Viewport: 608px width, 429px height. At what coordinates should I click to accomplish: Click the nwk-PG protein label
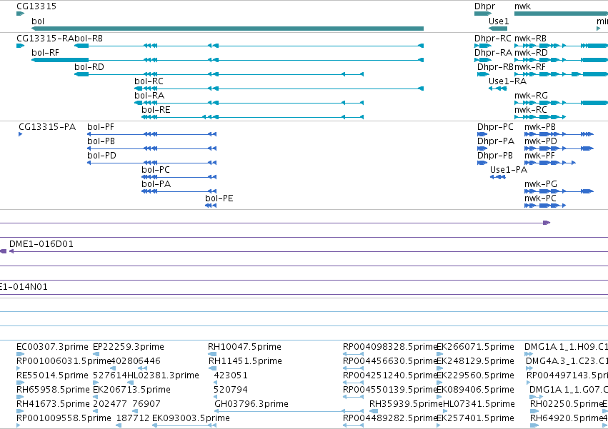pyautogui.click(x=541, y=184)
